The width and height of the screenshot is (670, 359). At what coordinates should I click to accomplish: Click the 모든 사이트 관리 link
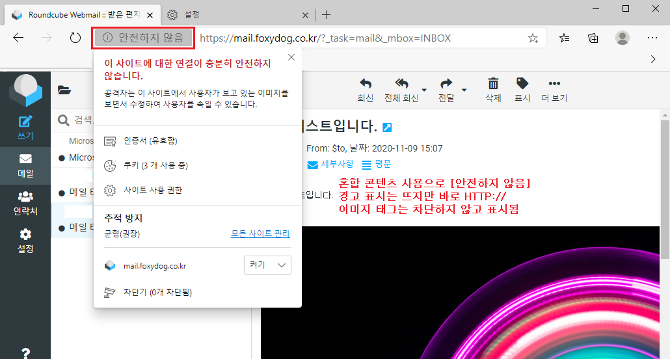click(x=260, y=233)
